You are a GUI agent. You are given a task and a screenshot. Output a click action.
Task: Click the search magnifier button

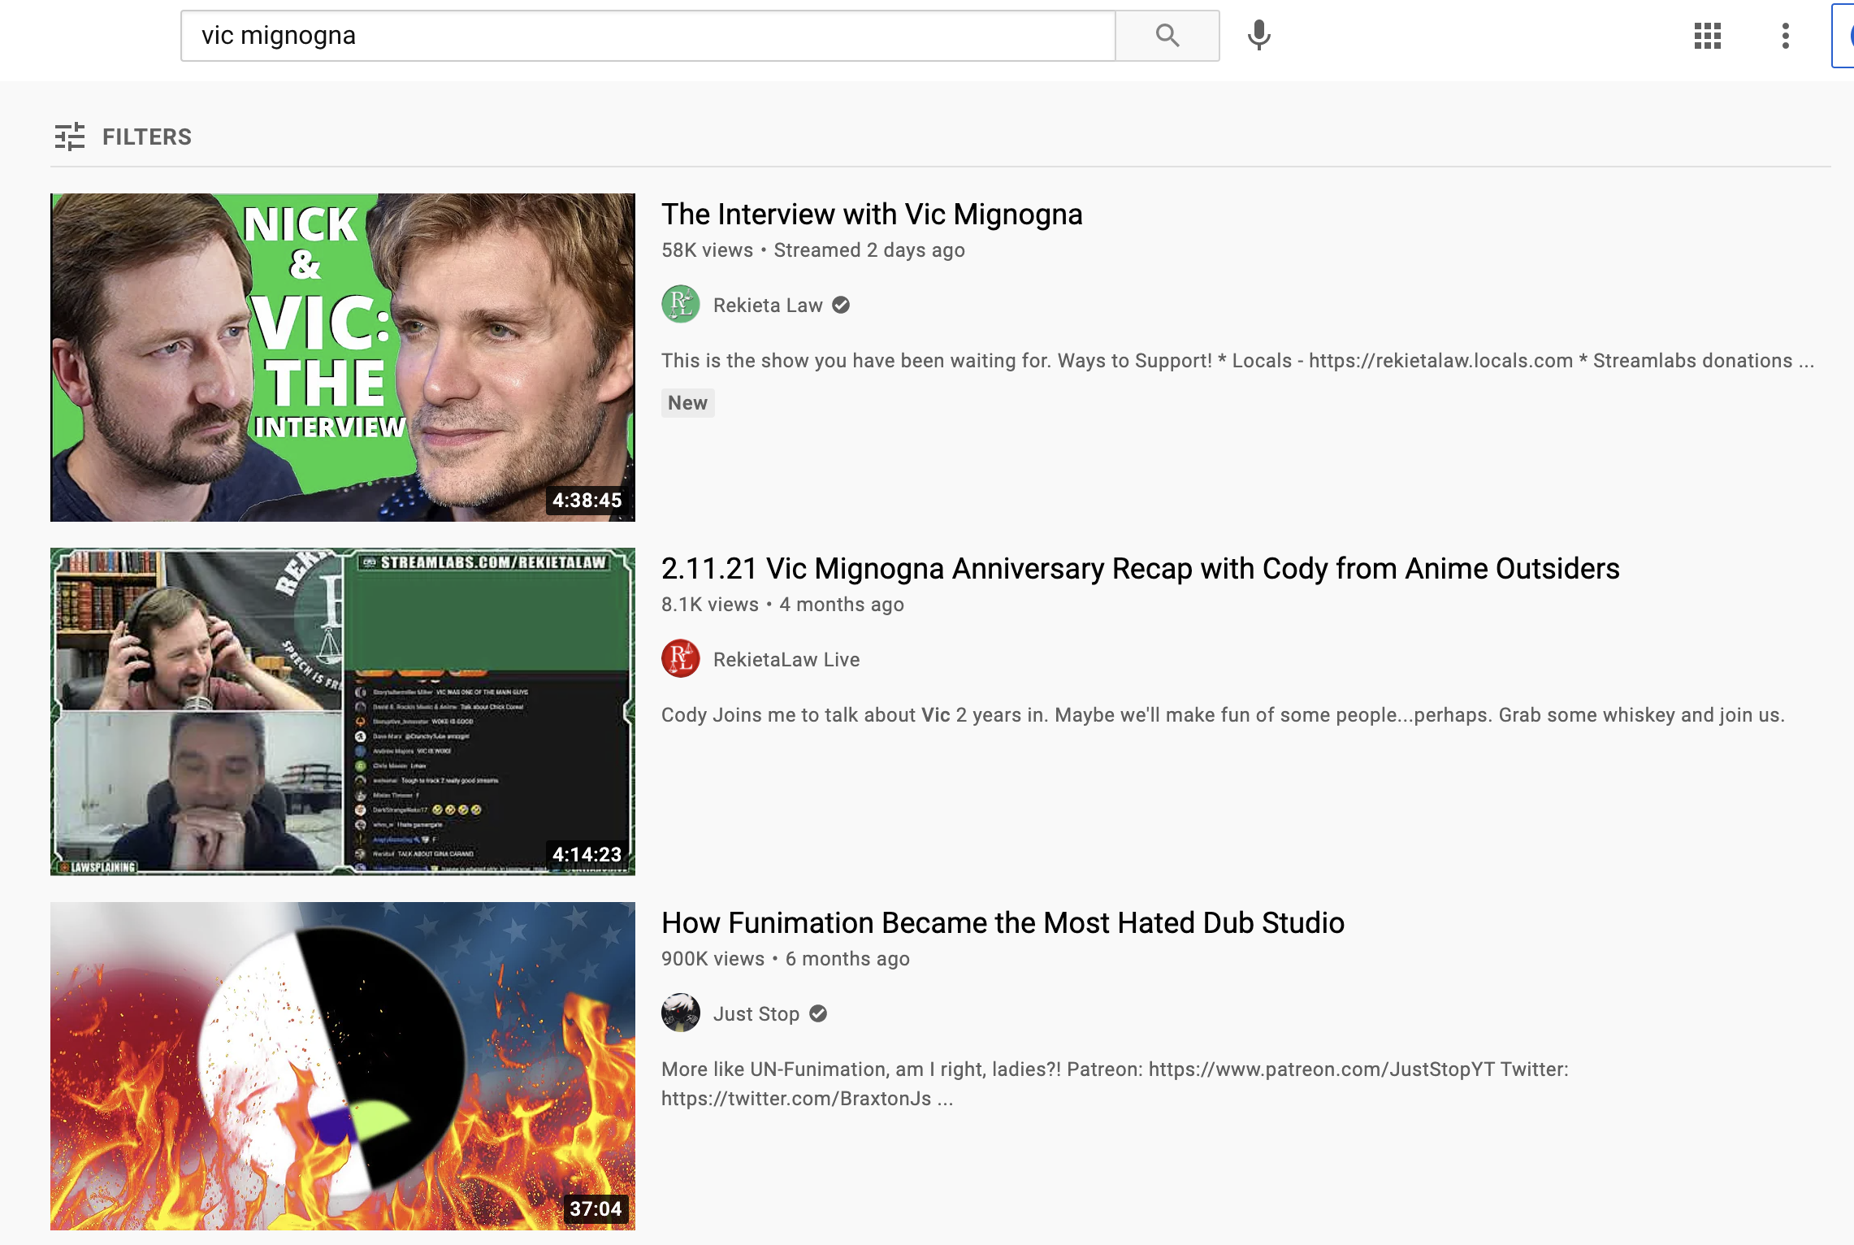[1167, 36]
